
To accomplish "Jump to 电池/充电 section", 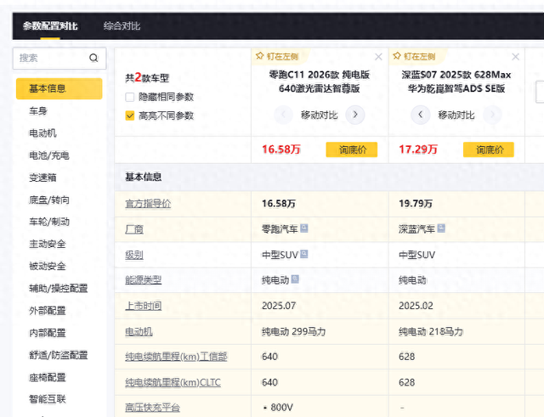I will pyautogui.click(x=49, y=155).
